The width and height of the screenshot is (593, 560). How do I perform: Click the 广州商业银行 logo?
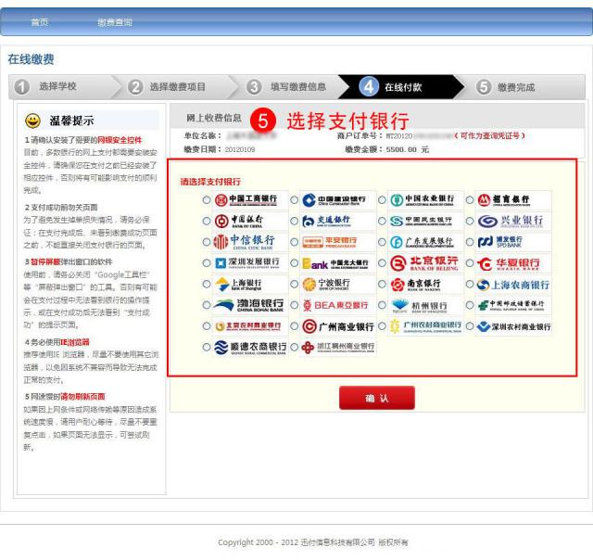click(338, 325)
